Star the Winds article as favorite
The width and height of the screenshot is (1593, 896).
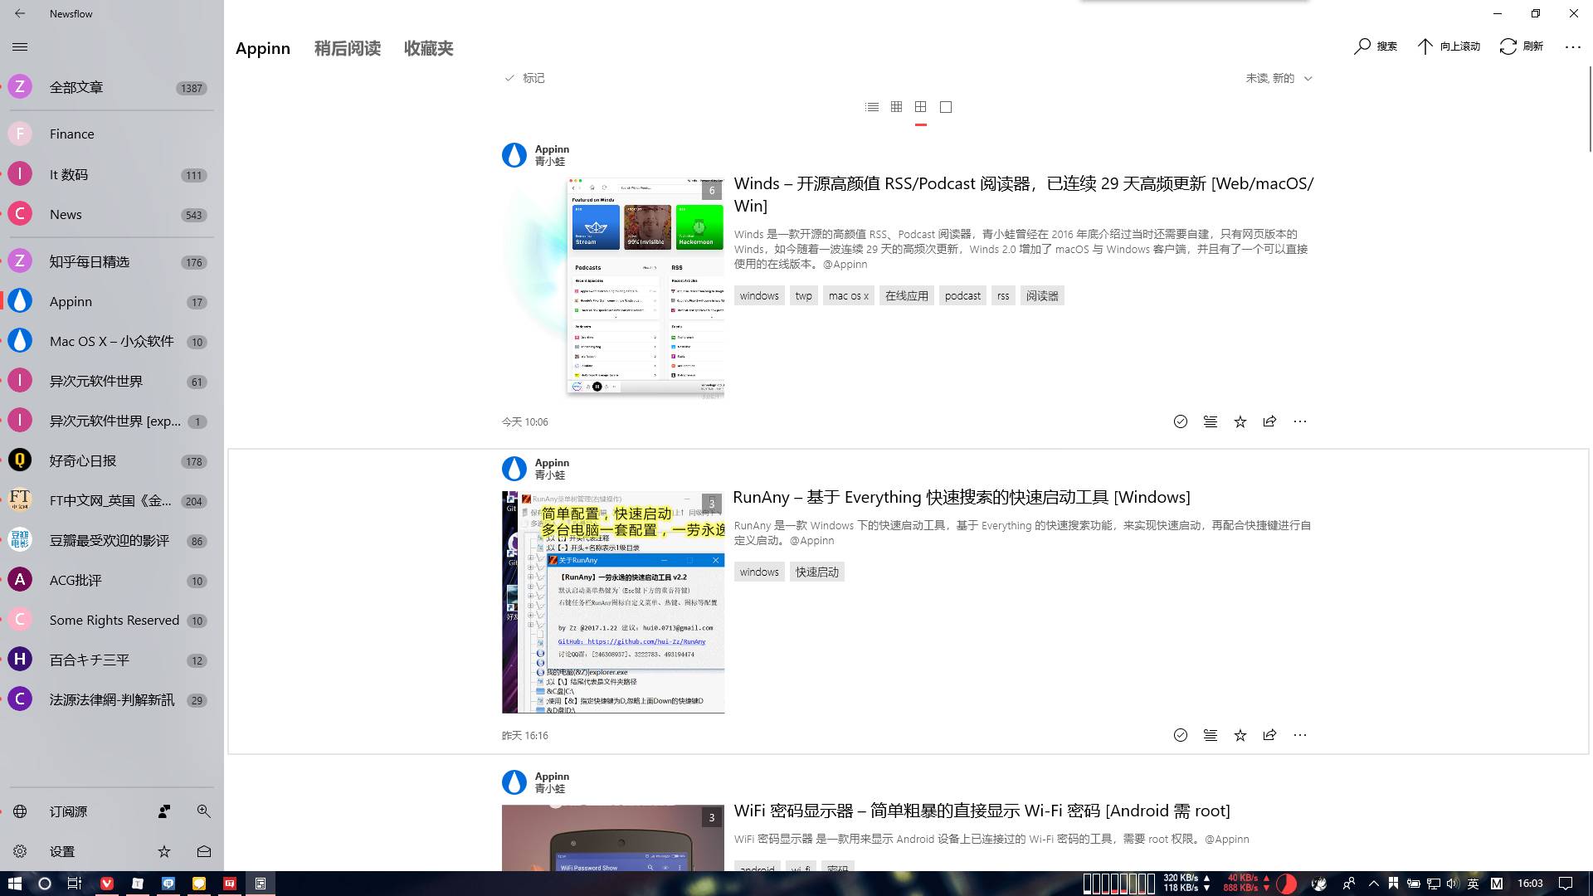1240,421
